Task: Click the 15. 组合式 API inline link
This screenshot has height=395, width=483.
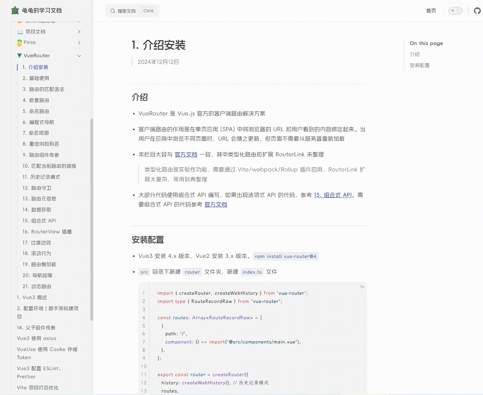Action: pos(333,195)
